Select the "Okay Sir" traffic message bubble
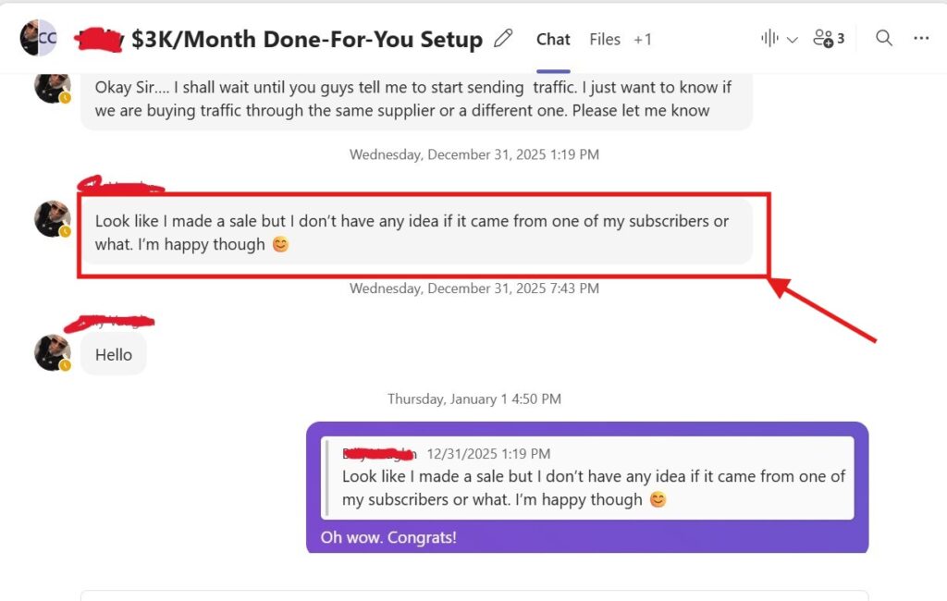947x601 pixels. point(414,99)
